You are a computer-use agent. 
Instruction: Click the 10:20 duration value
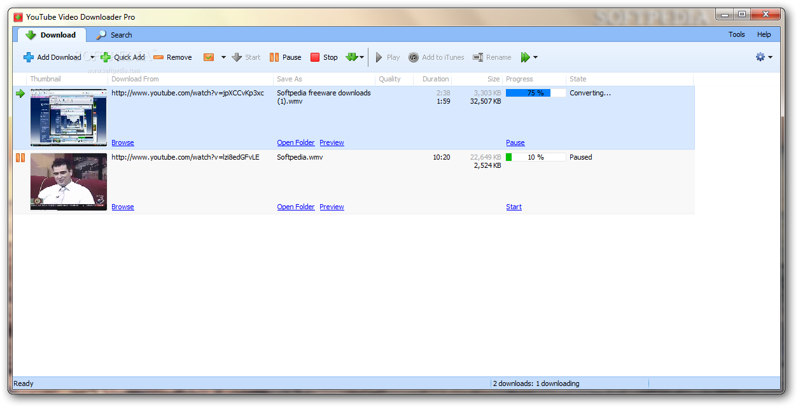[x=442, y=157]
